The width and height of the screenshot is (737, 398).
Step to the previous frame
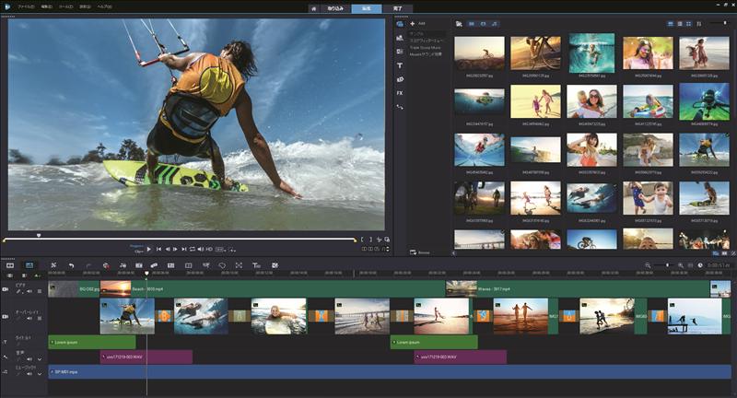tap(168, 249)
